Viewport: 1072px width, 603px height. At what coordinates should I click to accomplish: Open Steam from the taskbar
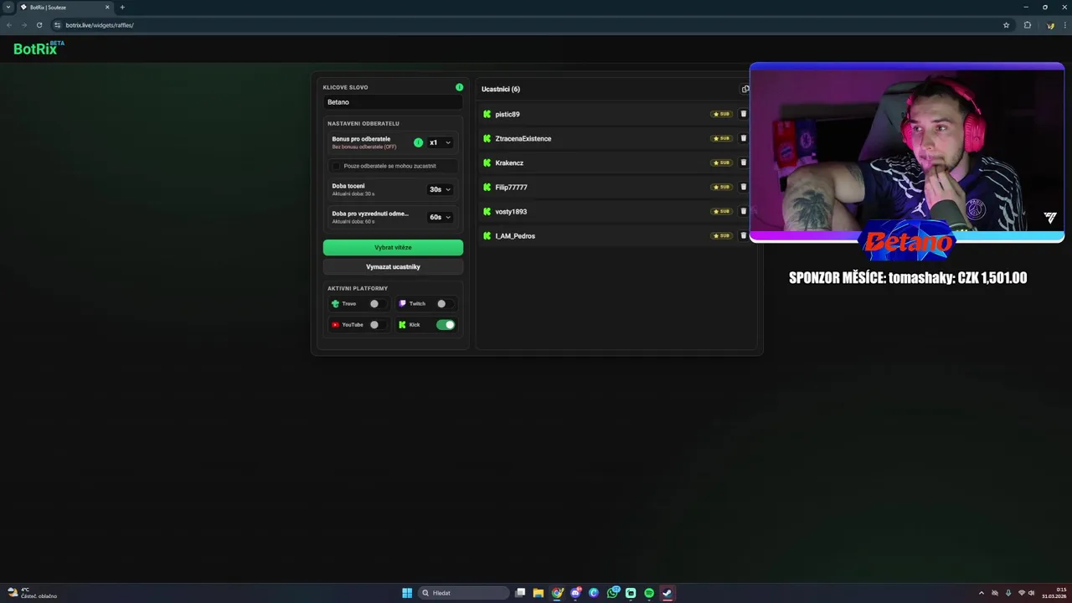667,593
